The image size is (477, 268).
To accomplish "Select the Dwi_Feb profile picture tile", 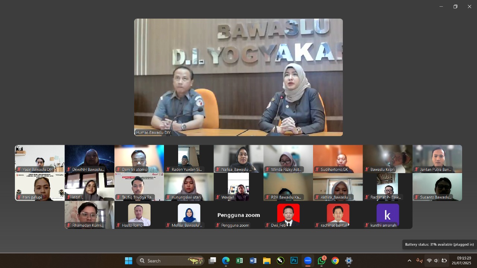I will tap(288, 215).
